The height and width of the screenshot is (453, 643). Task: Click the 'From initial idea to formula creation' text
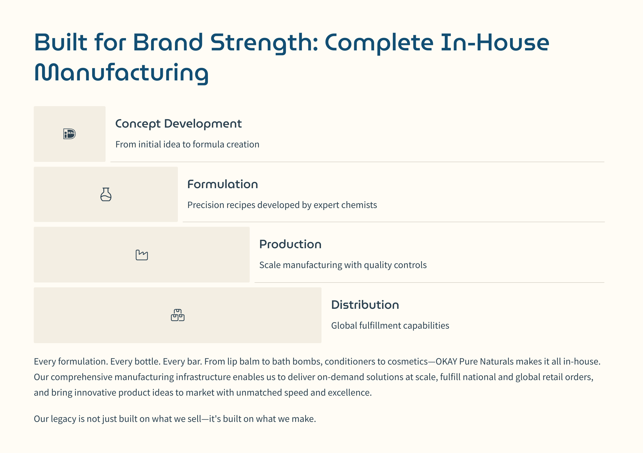[x=187, y=144]
